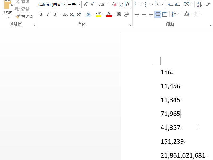
Task: Click the document line 21,861,621,681
Action: pos(183,155)
